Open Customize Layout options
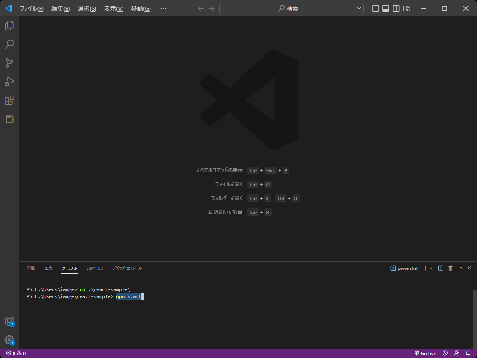The height and width of the screenshot is (358, 477). 407,8
